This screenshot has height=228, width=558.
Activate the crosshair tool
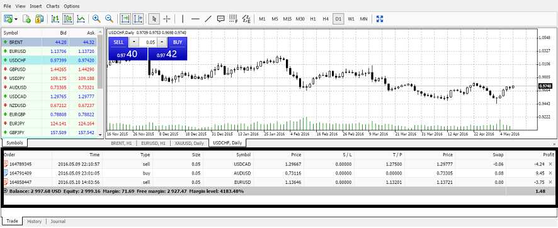point(167,19)
